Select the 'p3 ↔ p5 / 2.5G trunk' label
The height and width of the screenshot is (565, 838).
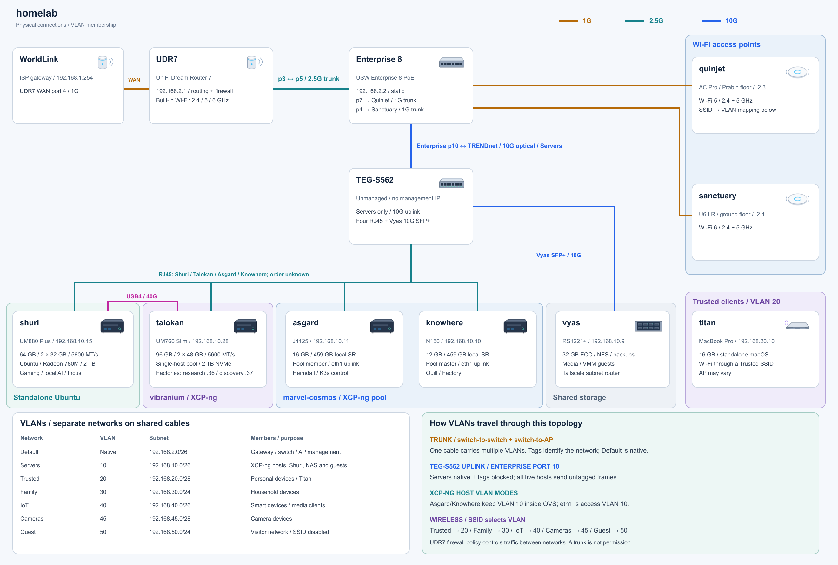coord(309,79)
